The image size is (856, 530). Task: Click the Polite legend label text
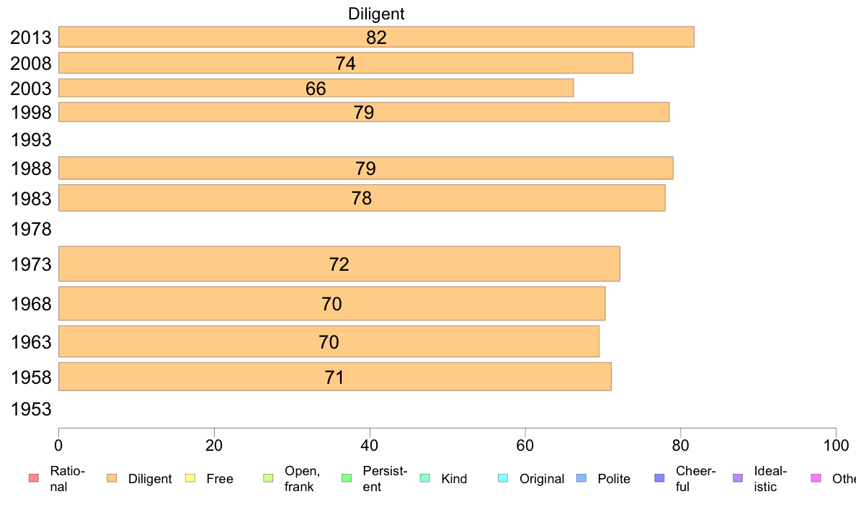click(x=614, y=479)
